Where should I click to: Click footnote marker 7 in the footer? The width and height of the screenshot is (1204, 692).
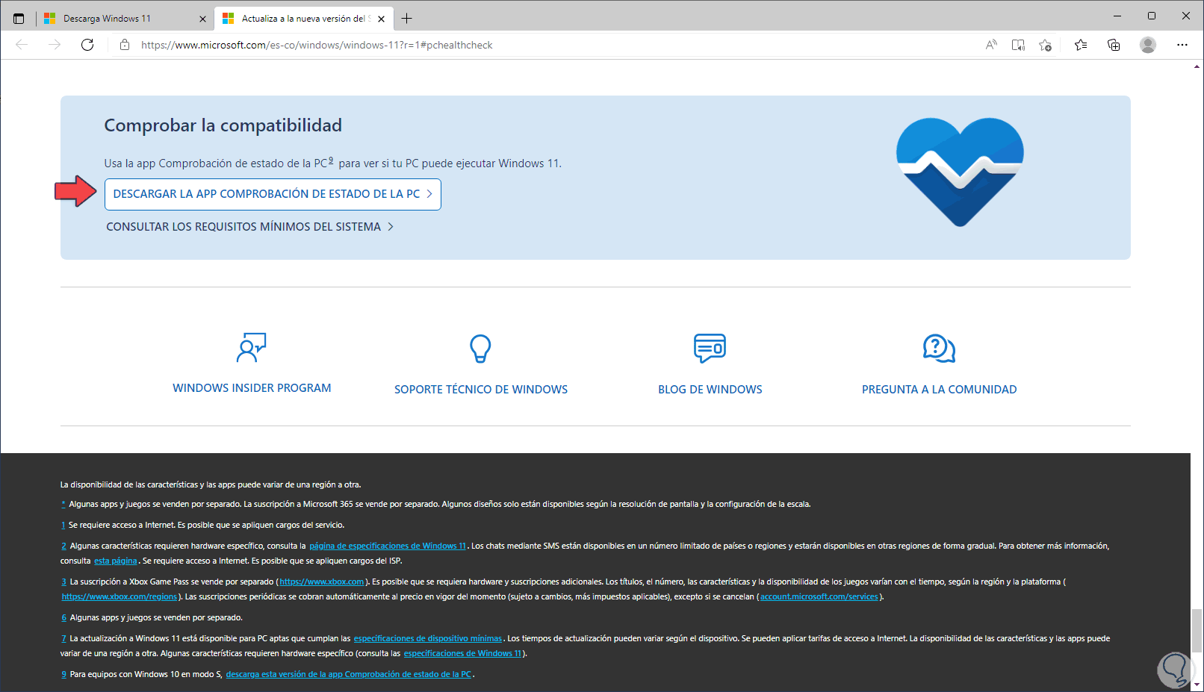(x=64, y=638)
